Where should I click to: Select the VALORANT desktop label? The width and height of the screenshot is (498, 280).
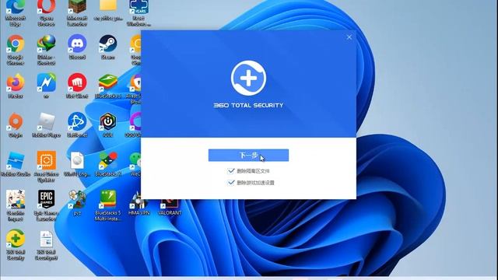(x=170, y=212)
